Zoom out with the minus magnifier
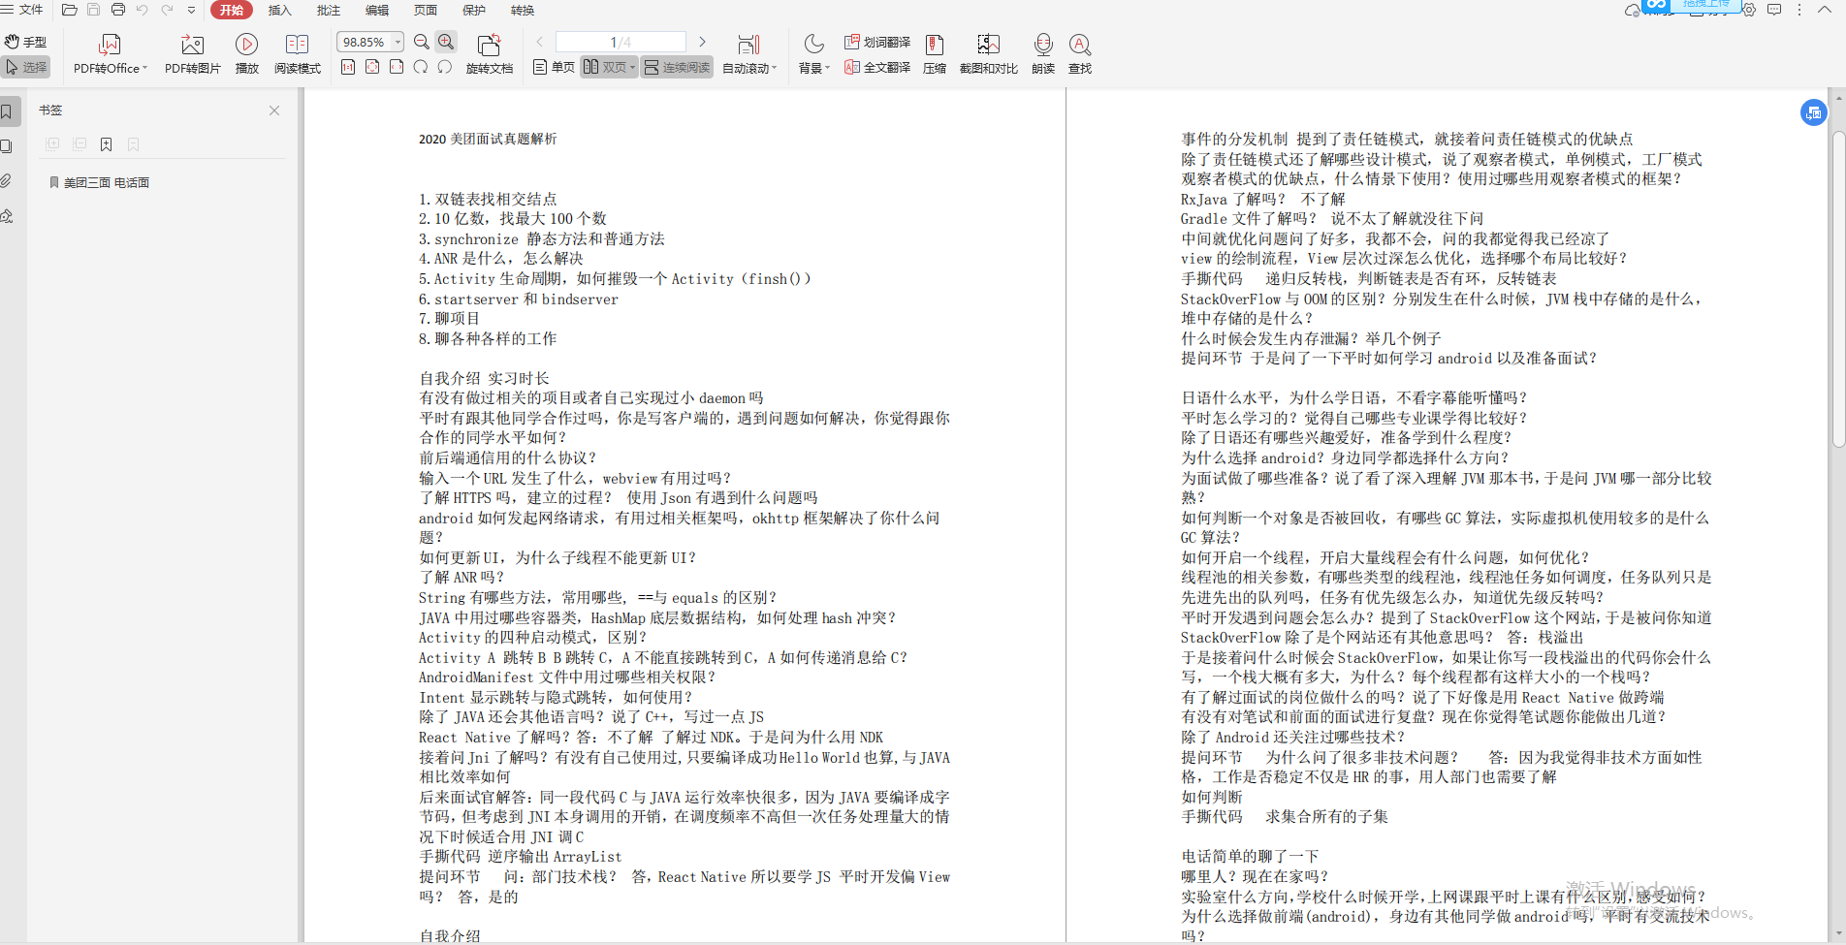 422,42
